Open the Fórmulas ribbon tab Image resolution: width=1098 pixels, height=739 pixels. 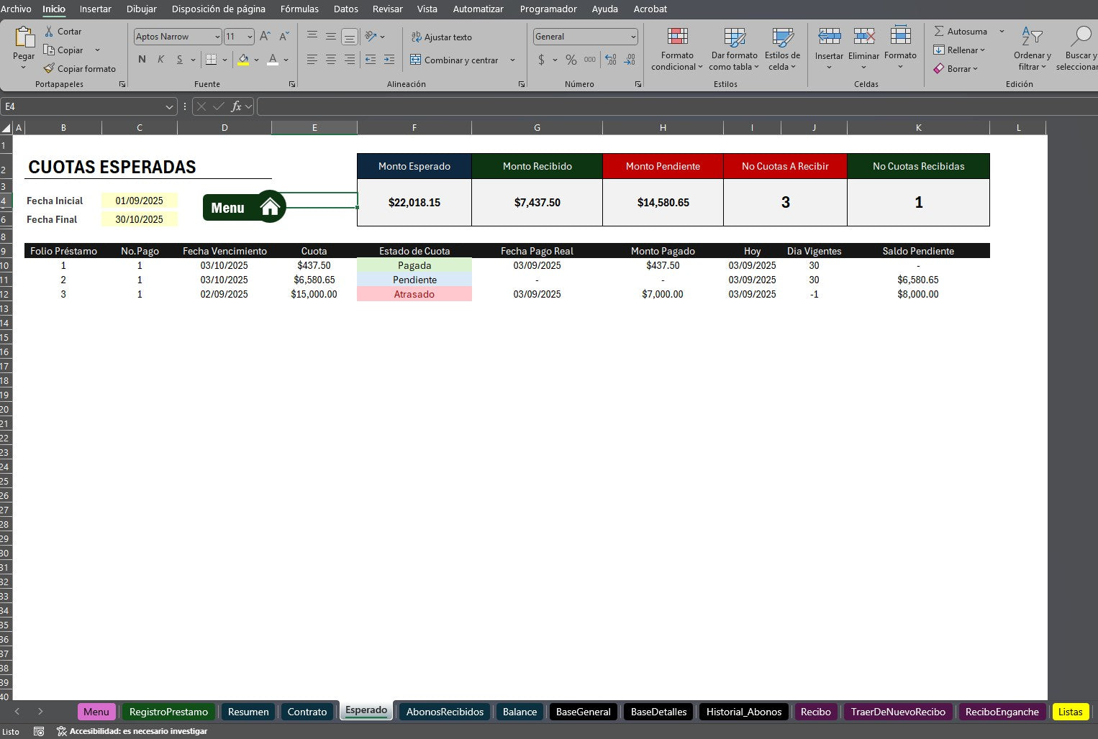click(299, 9)
